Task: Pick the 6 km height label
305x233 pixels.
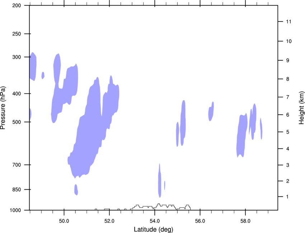Action: pyautogui.click(x=288, y=115)
